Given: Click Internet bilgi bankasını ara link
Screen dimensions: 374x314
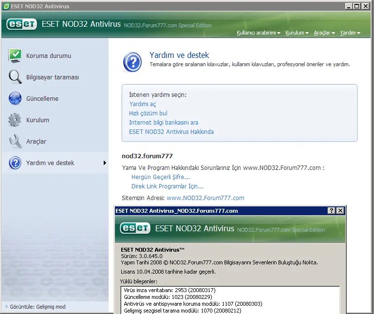Looking at the screenshot, I should [164, 123].
